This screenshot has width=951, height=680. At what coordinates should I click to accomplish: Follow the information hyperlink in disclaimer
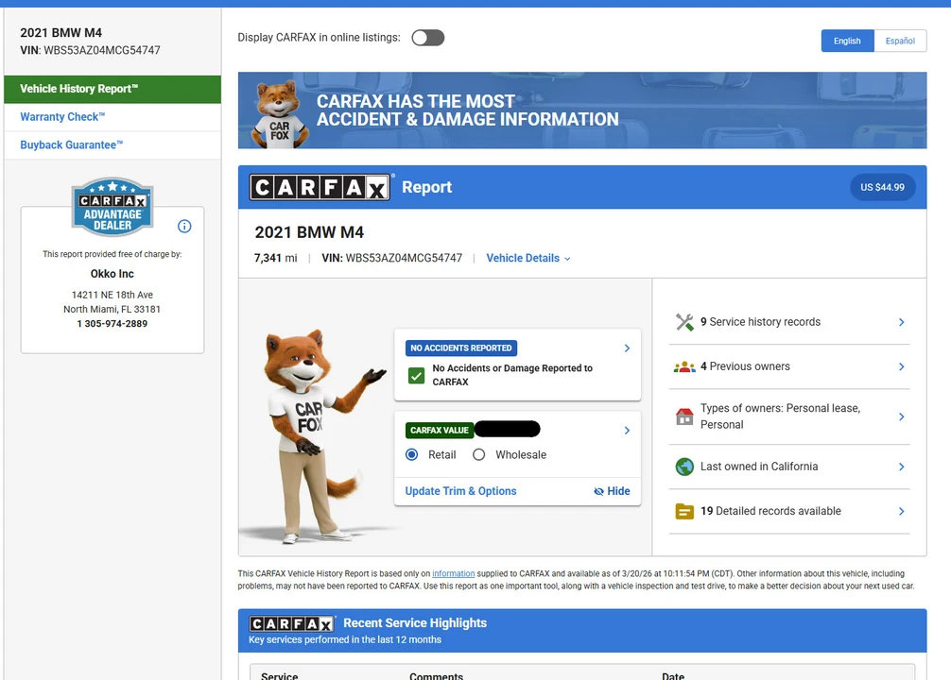tap(453, 573)
